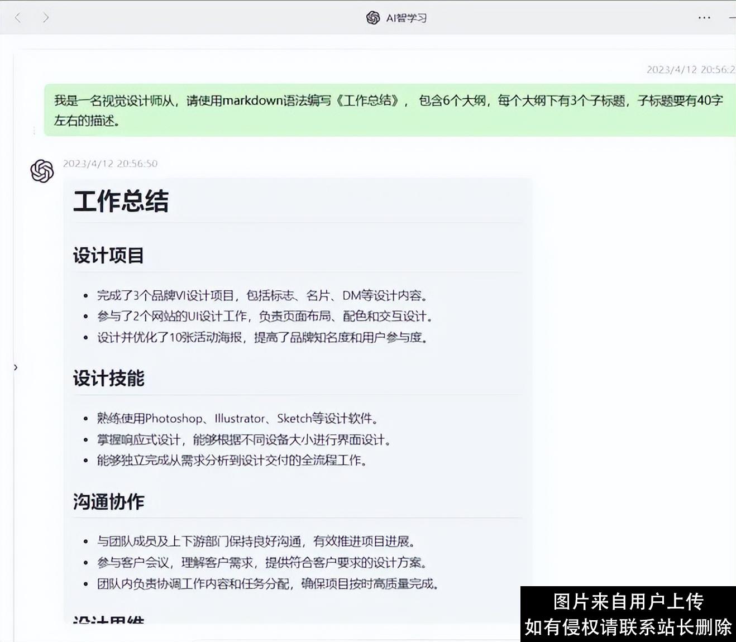Click the assistant avatar icon beside the timestamp
The image size is (736, 642).
(42, 171)
